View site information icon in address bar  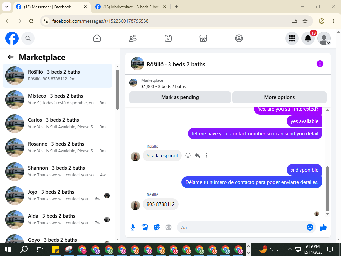click(x=46, y=21)
